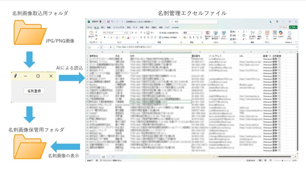Toggle the 自動保存 AutoSave switch
Image resolution: width=306 pixels, height=172 pixels.
[x=102, y=21]
